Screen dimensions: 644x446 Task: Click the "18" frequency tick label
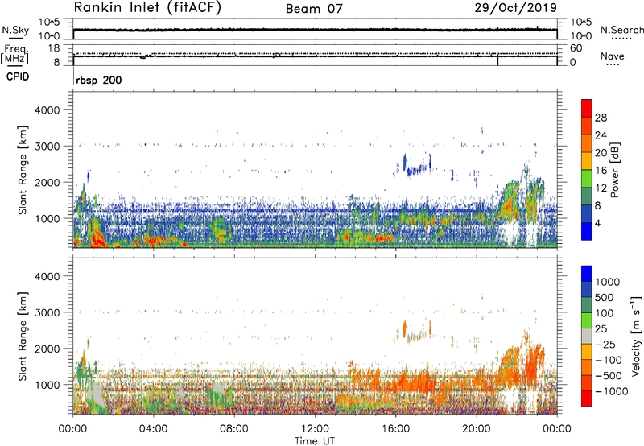click(x=53, y=48)
